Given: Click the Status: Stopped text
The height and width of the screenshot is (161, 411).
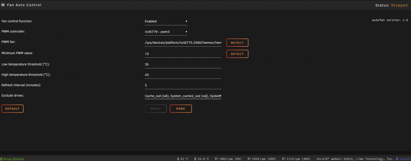Looking at the screenshot, I should 391,5.
